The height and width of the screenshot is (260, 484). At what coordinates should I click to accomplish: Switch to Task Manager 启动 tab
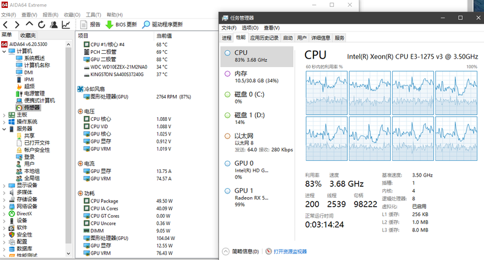pos(287,37)
